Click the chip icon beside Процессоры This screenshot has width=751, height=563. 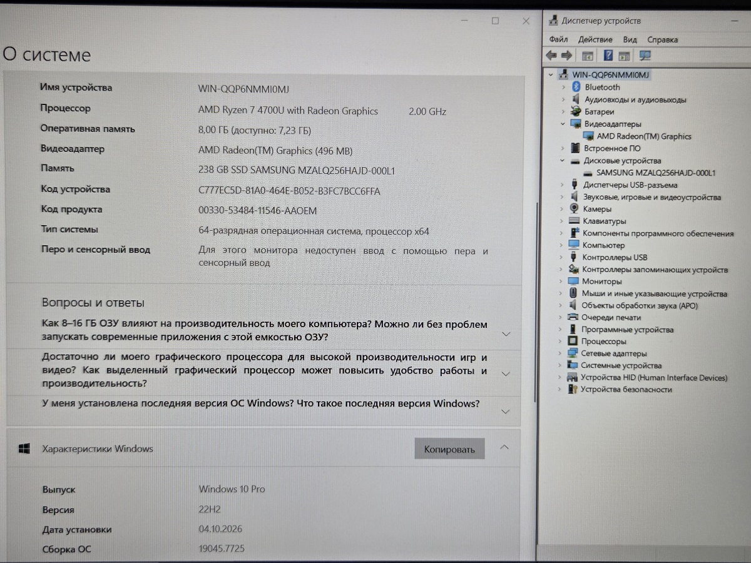tap(572, 342)
